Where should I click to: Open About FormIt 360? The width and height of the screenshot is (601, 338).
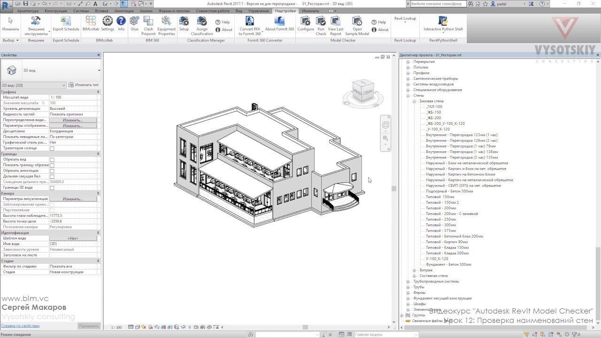pyautogui.click(x=279, y=24)
